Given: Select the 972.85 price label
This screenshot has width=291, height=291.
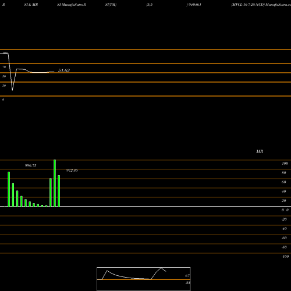Looking at the screenshot, I should [72, 171].
